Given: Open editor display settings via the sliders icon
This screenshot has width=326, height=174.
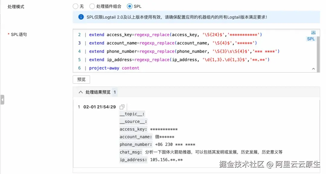Looking at the screenshot, I should pos(313,32).
